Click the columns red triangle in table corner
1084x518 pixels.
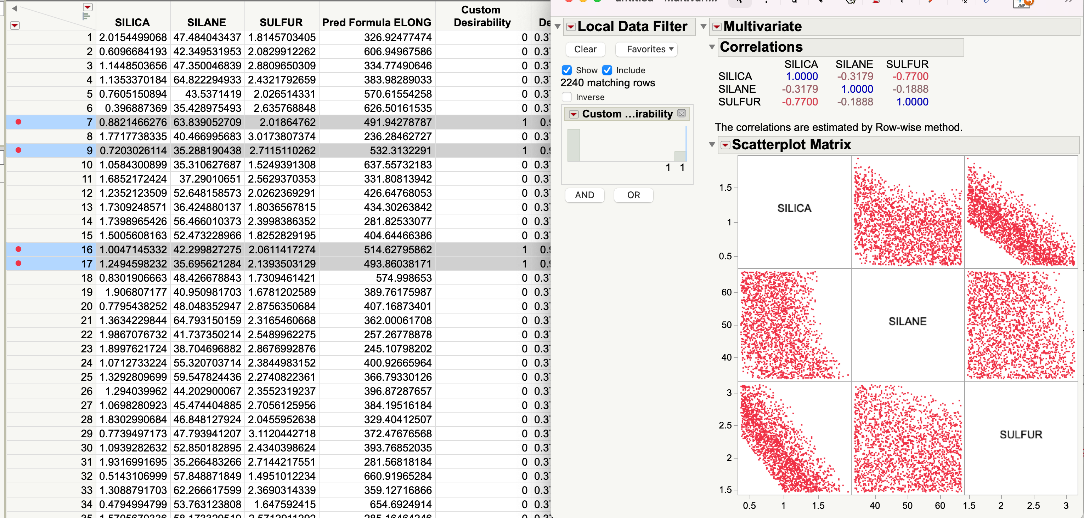point(87,7)
